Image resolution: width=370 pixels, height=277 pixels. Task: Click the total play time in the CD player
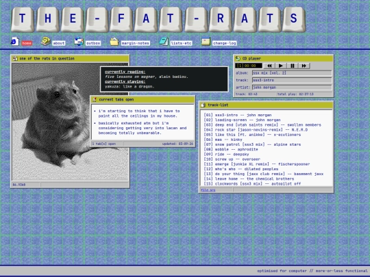[x=295, y=94]
